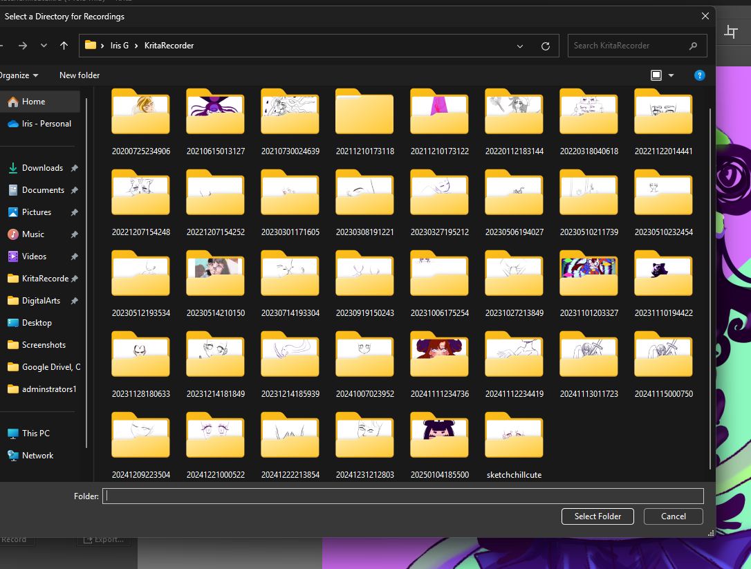Open the view options dropdown arrow
The image size is (751, 569).
click(x=671, y=75)
